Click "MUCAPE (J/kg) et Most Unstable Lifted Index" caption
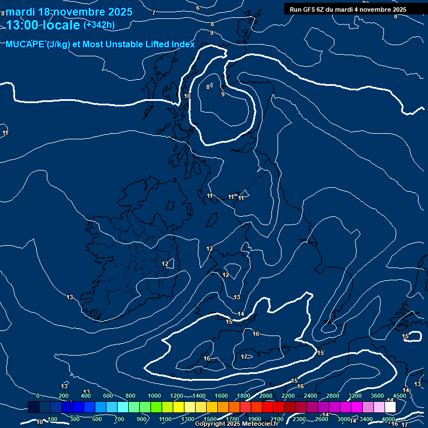 pyautogui.click(x=100, y=44)
